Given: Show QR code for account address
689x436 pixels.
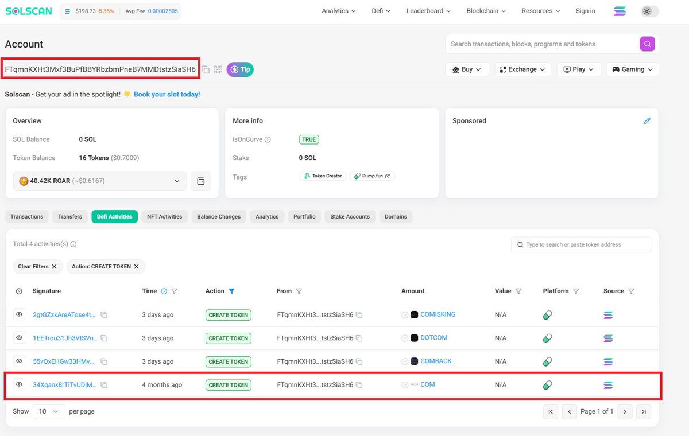Looking at the screenshot, I should point(218,69).
